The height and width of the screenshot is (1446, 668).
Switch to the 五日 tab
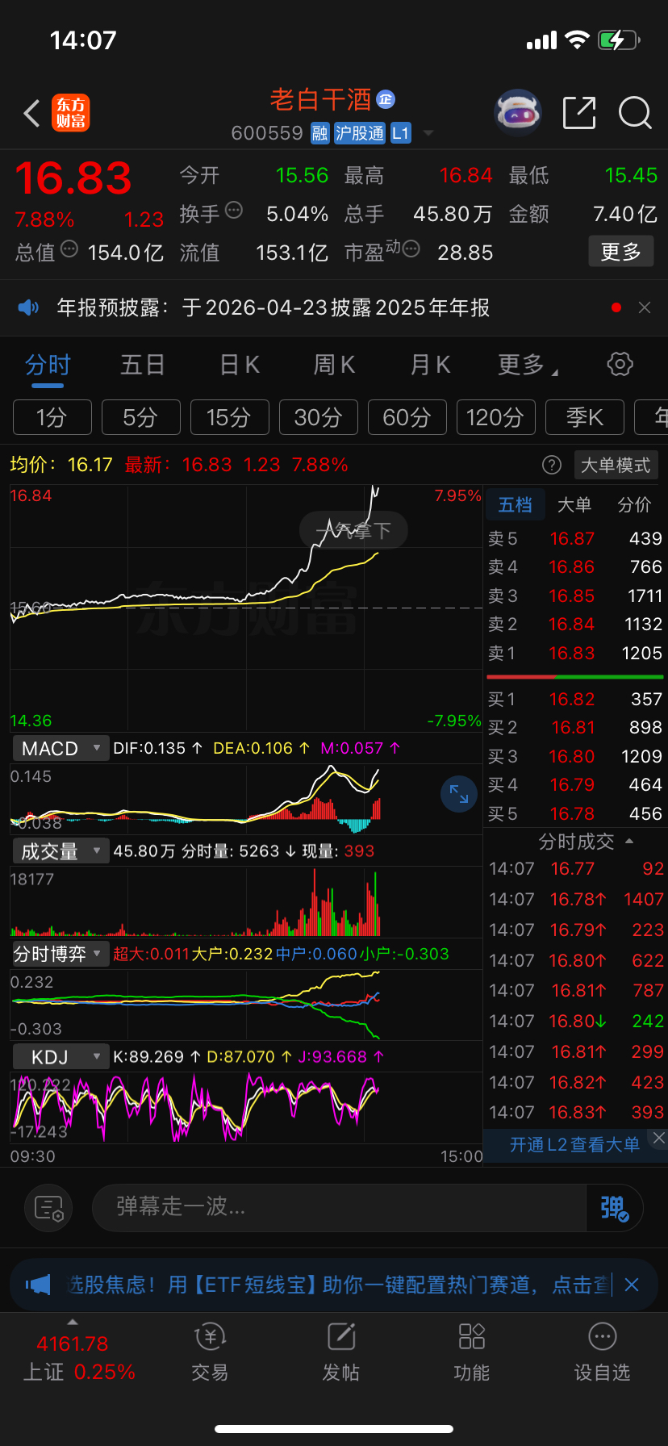[143, 365]
